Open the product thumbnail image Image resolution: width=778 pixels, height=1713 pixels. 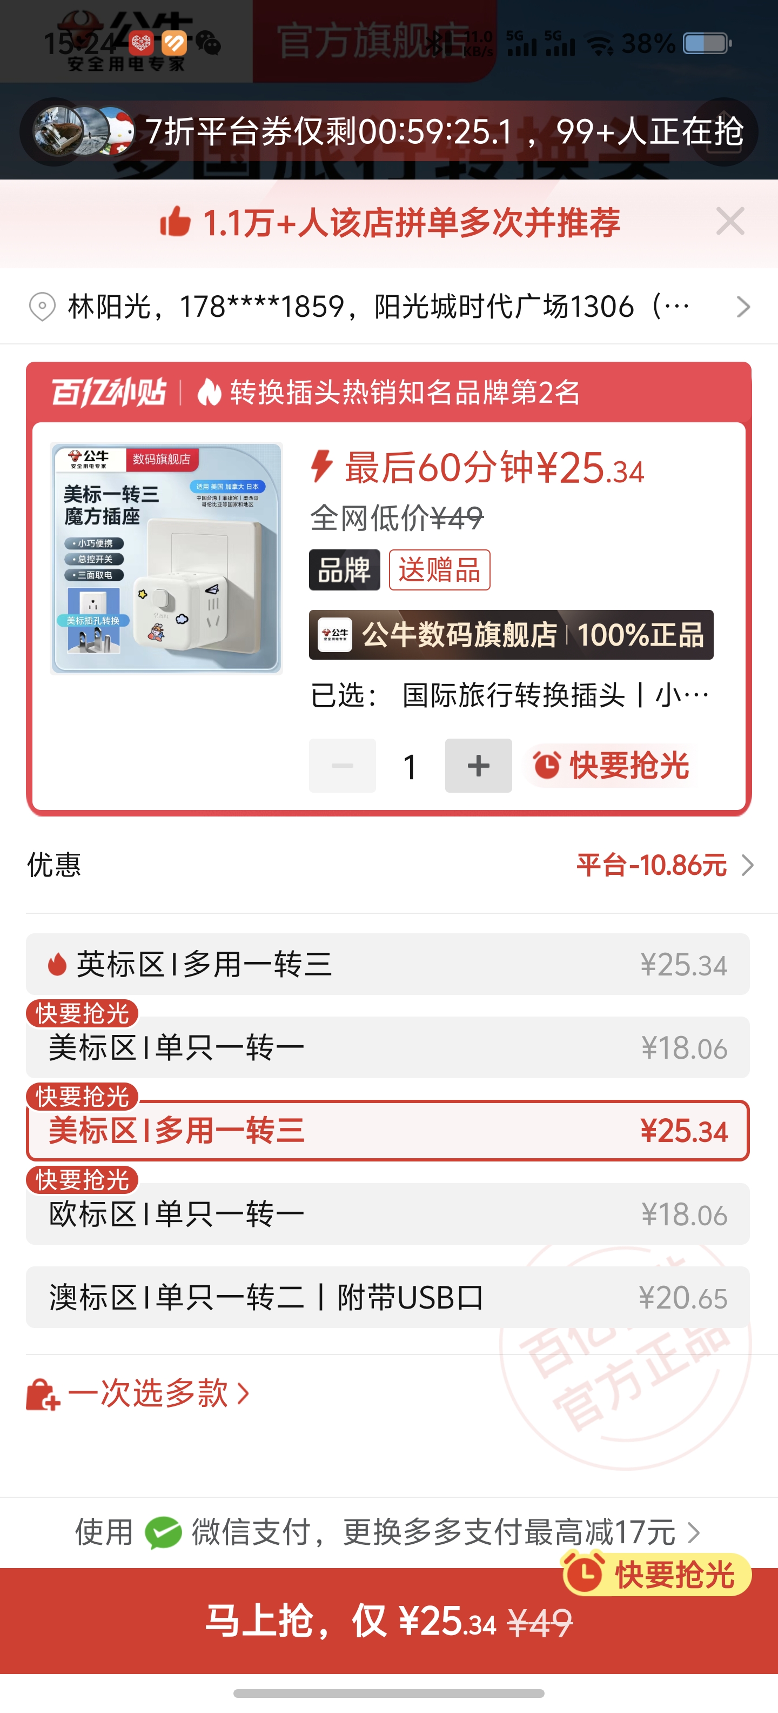click(166, 558)
